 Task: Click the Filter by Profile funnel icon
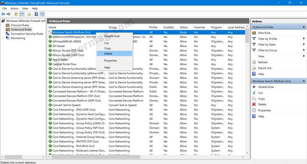254,38
